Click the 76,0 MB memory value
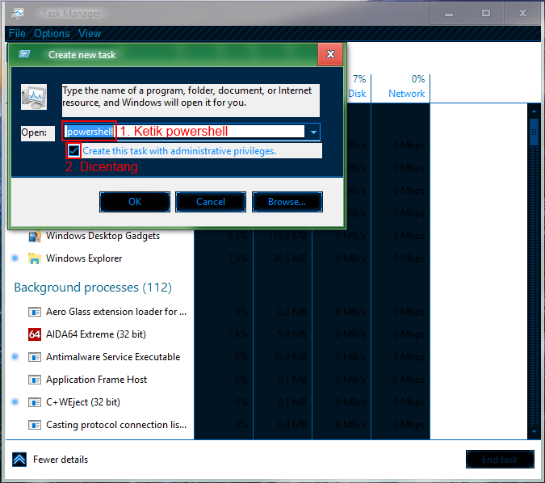 point(290,357)
